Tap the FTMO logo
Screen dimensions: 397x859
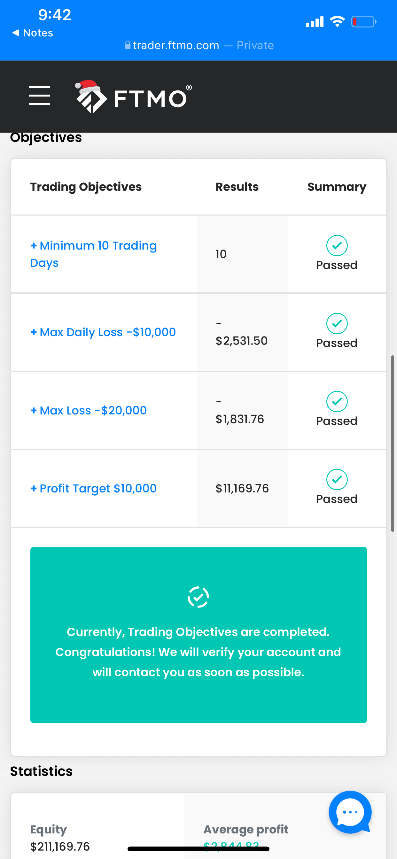click(x=133, y=97)
